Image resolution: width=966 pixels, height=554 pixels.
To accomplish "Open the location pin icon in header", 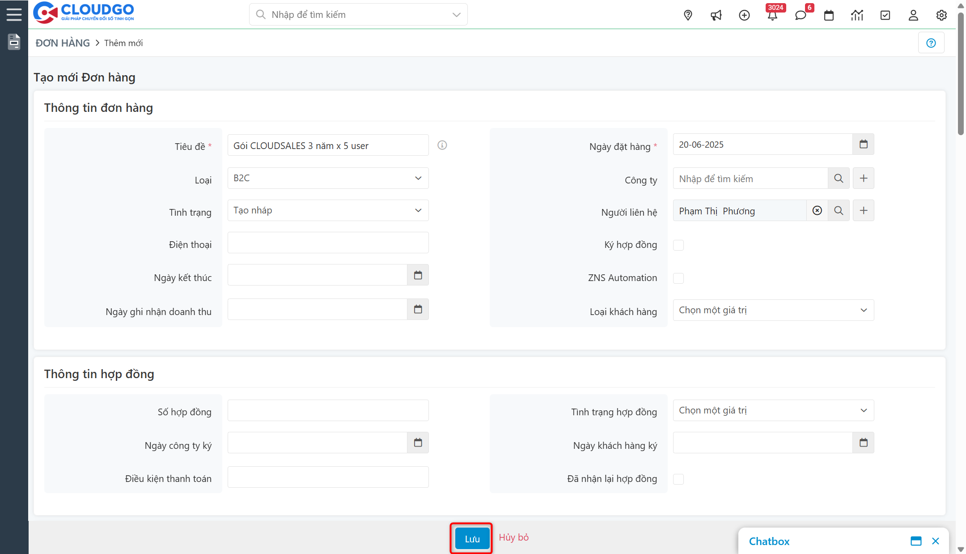I will coord(688,15).
